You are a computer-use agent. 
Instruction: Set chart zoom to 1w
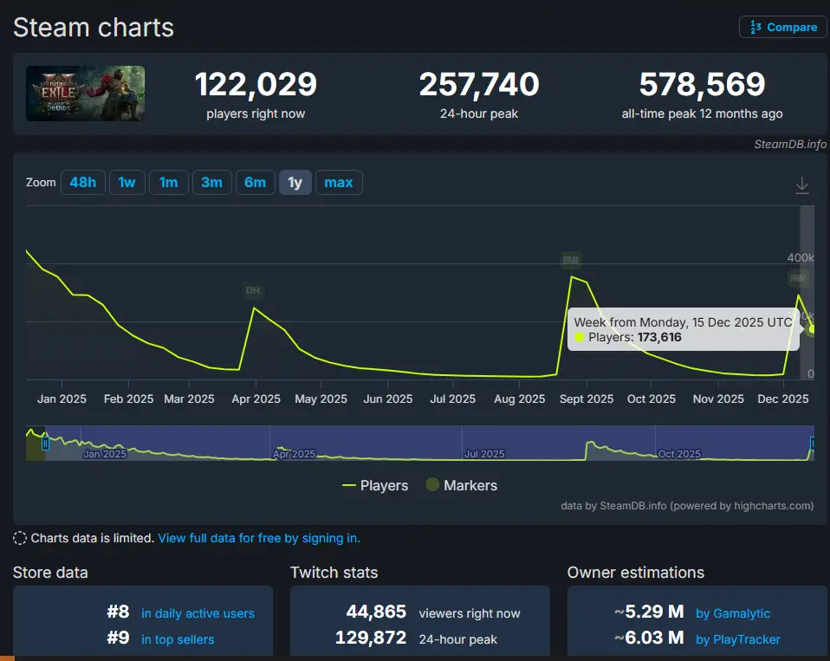click(126, 182)
